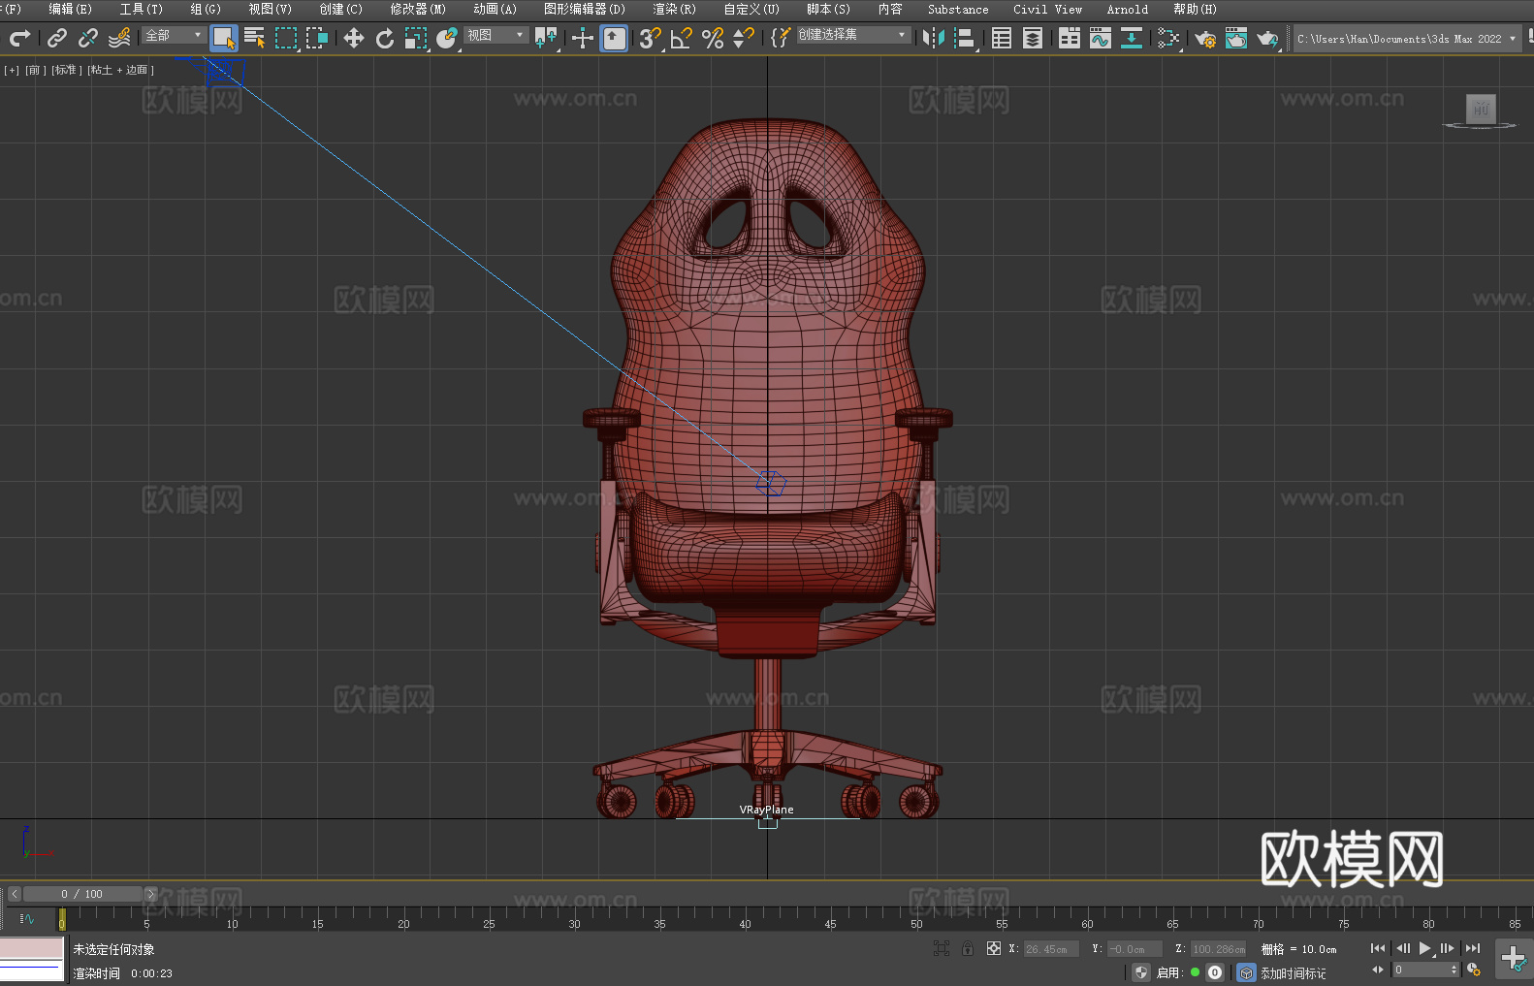This screenshot has height=986, width=1534.
Task: Click 添加时间标记 add time tag
Action: 1293,973
